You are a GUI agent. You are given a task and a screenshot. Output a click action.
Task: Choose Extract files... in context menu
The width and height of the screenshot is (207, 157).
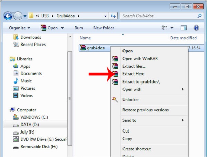[x=134, y=66]
